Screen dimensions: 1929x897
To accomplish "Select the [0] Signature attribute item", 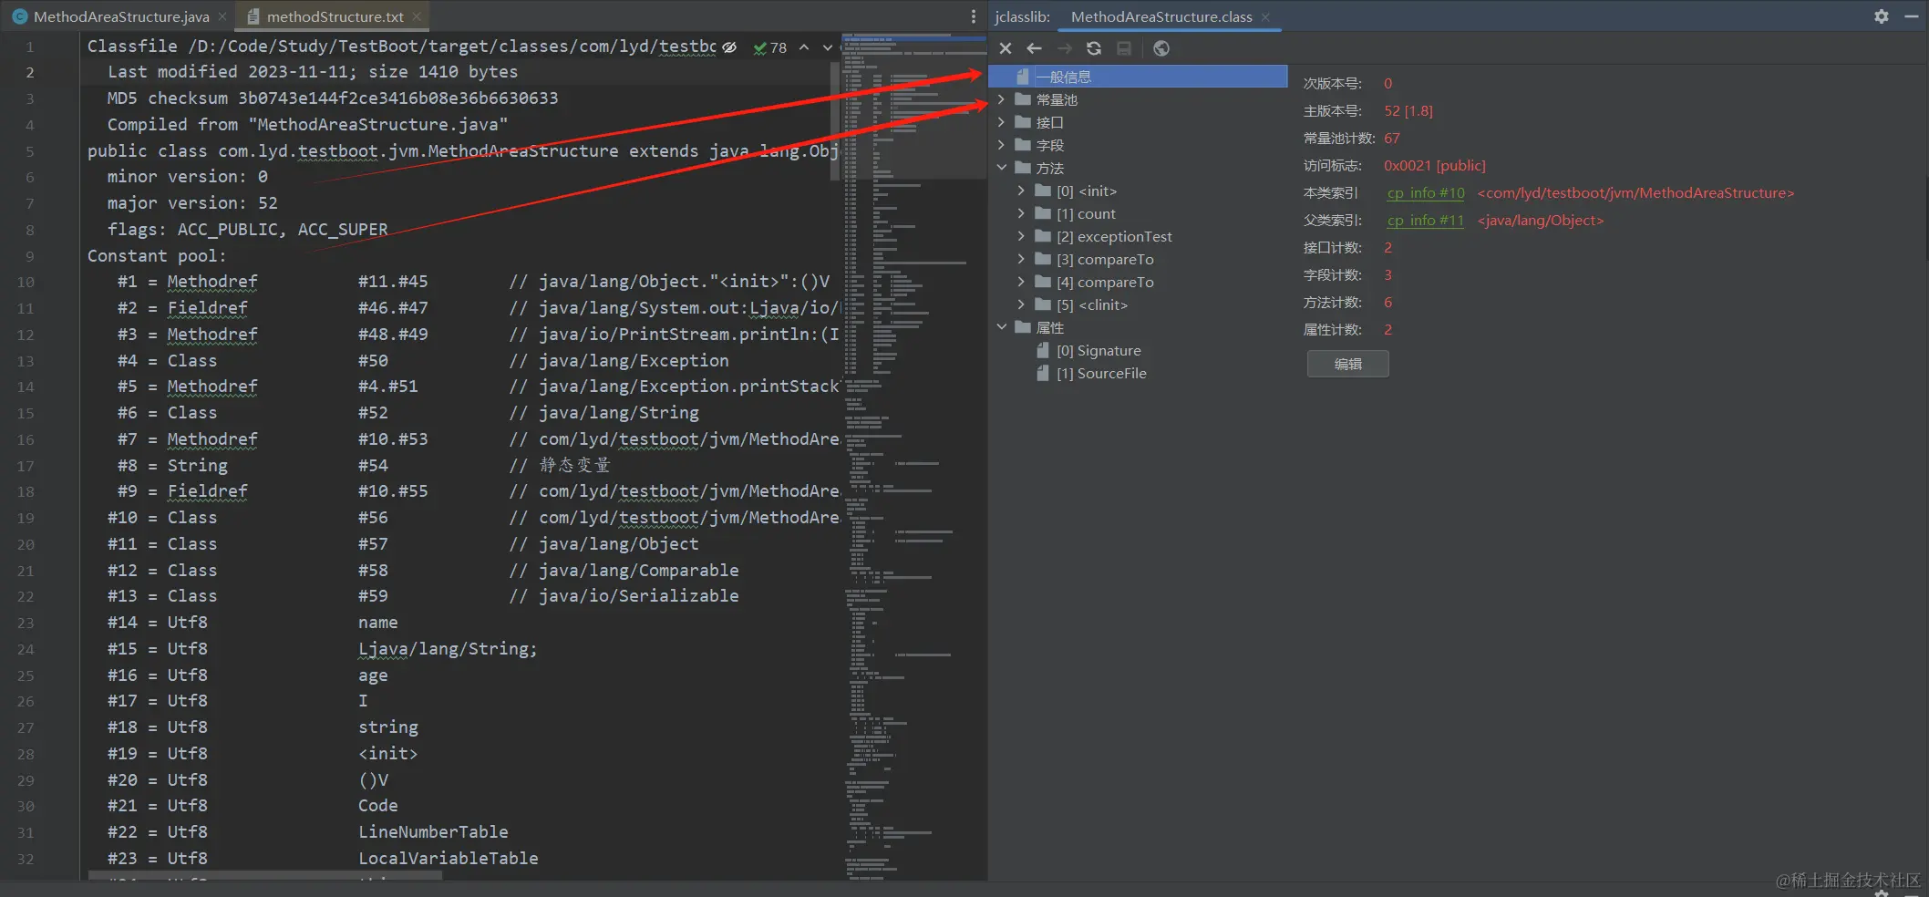I will (x=1099, y=350).
